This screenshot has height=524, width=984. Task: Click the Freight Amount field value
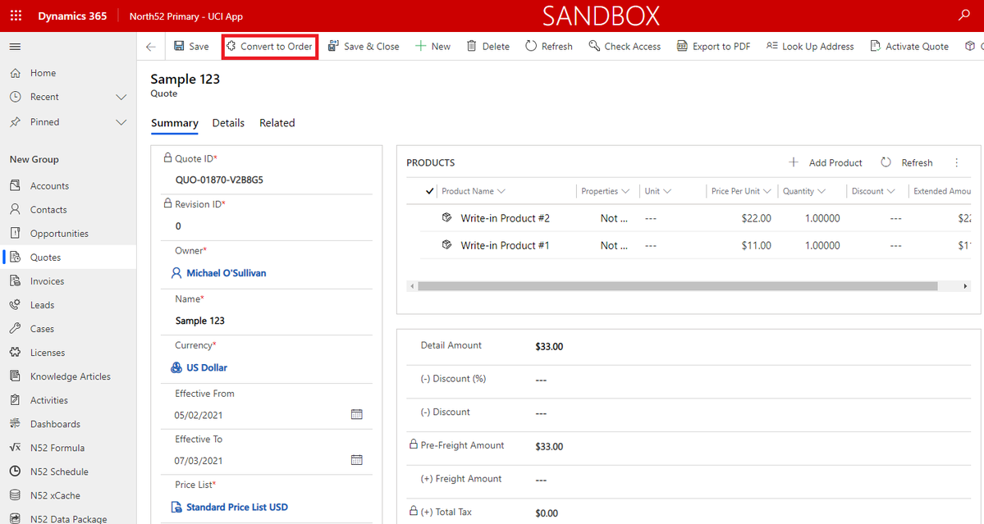541,480
